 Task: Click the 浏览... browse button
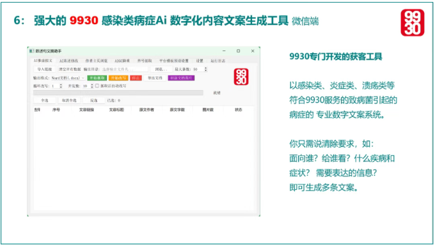pyautogui.click(x=161, y=69)
